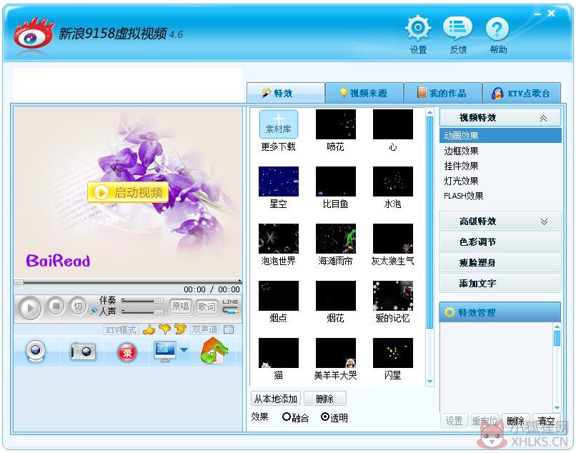
Task: Switch to the 我的作品 tab
Action: [x=443, y=93]
